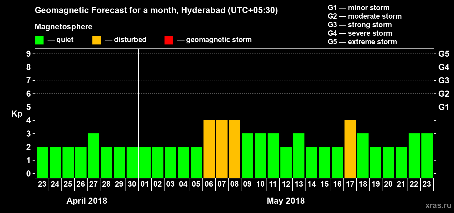Click the G2 — moderate storm legend entry
Screen dimensions: 454x213
click(x=365, y=16)
